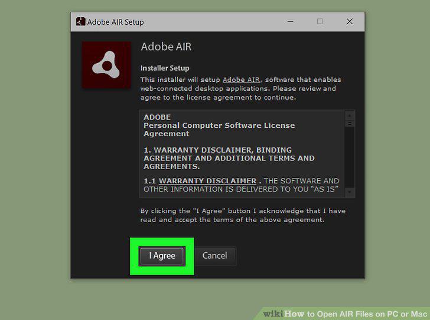Close the Adobe AIR Setup window
Viewport: 430px width, 320px height.
pos(350,21)
